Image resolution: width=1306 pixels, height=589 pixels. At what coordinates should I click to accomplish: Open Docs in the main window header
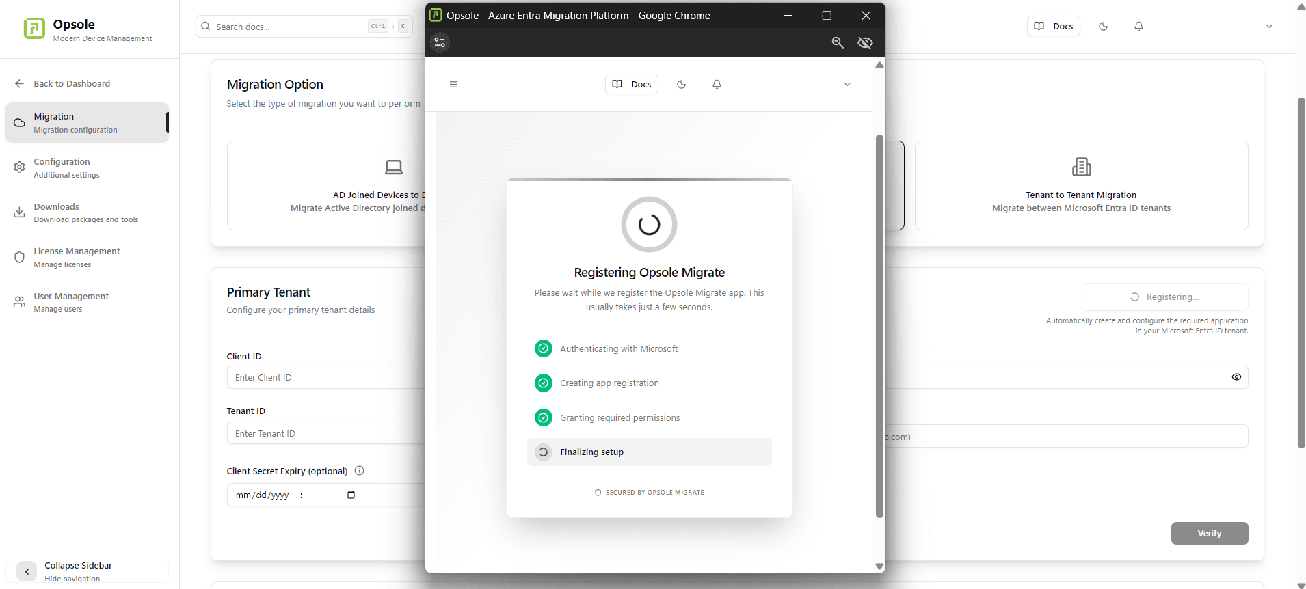(1053, 26)
